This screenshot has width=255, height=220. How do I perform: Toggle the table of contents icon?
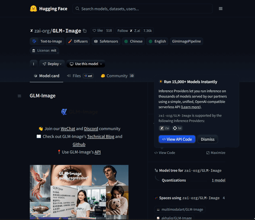pyautogui.click(x=19, y=96)
